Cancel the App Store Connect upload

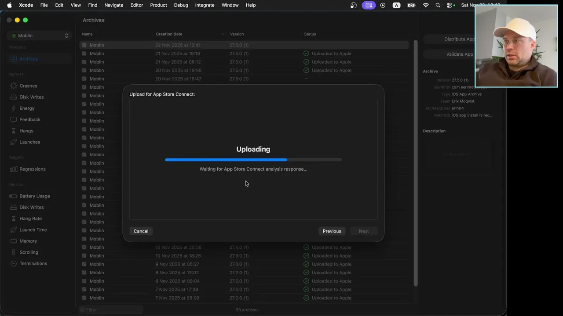[141, 231]
